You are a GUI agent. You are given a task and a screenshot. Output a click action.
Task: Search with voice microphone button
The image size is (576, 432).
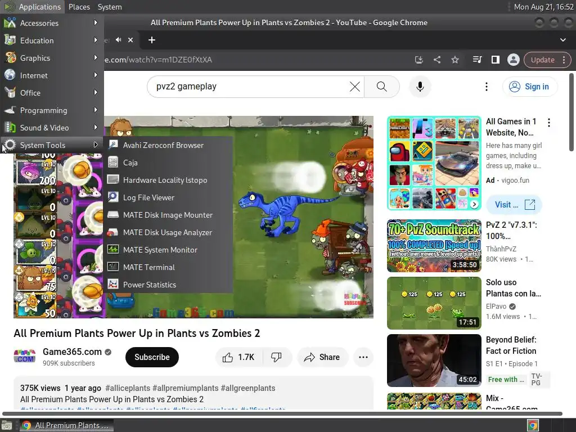point(420,87)
